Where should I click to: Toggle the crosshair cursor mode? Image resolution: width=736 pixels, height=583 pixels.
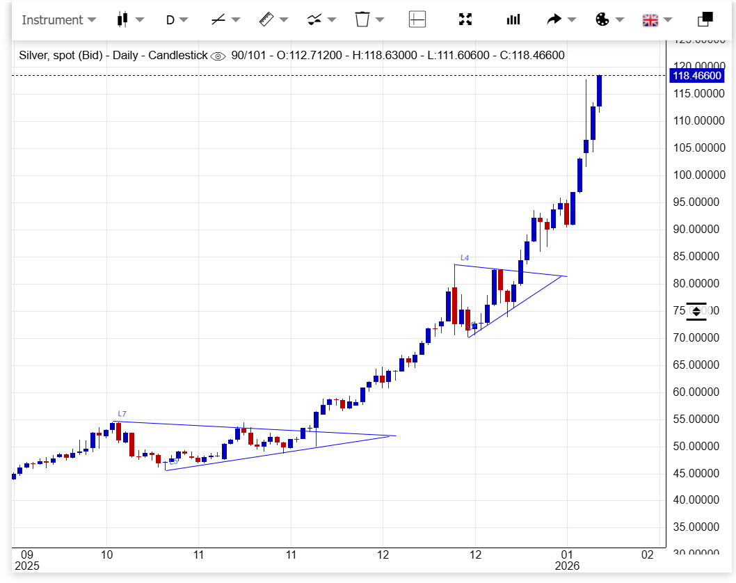coord(417,19)
